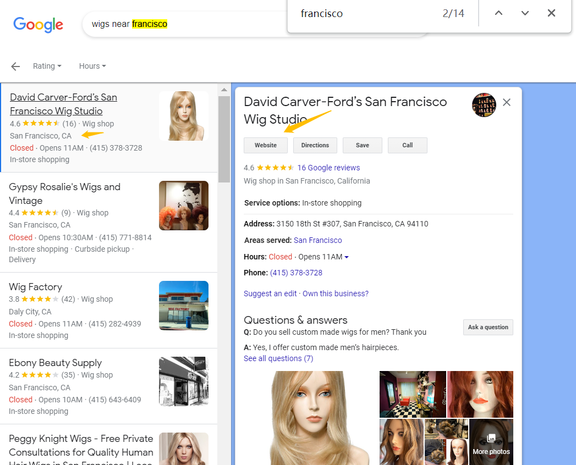576x465 pixels.
Task: Click the Daly City, CA location text
Action: coord(30,312)
